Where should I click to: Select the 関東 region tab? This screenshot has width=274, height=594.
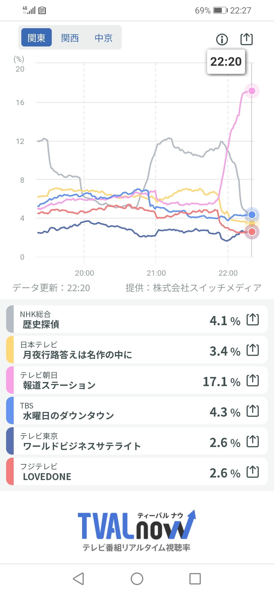[x=37, y=38]
